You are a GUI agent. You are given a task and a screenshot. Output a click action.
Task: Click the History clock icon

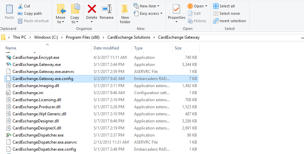[x=190, y=21]
